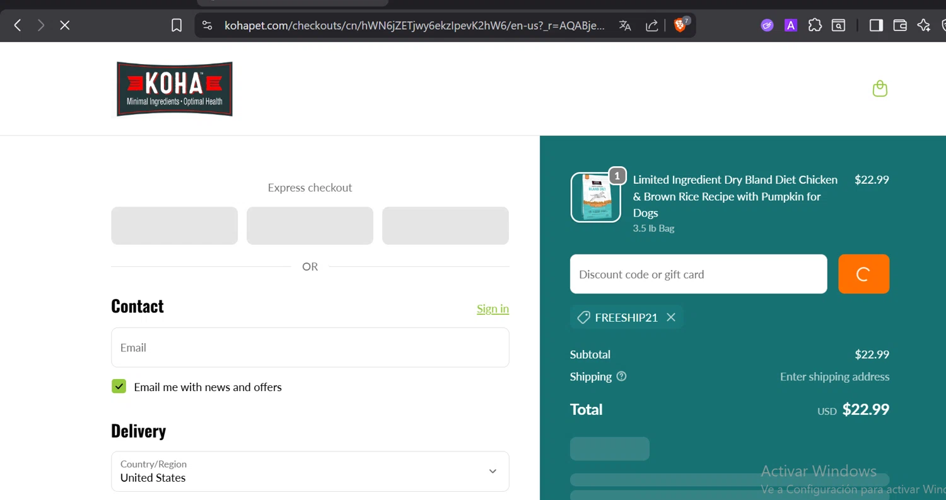Focus the Email input field

pyautogui.click(x=310, y=348)
